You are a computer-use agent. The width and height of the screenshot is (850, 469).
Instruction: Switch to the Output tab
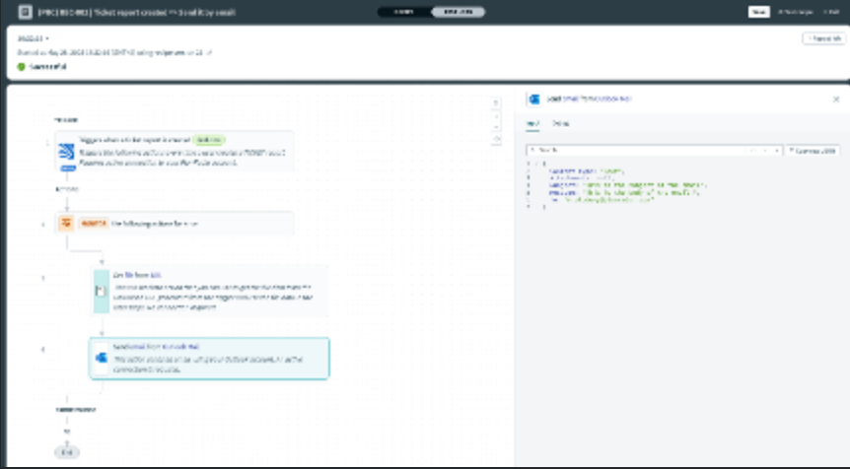click(559, 123)
